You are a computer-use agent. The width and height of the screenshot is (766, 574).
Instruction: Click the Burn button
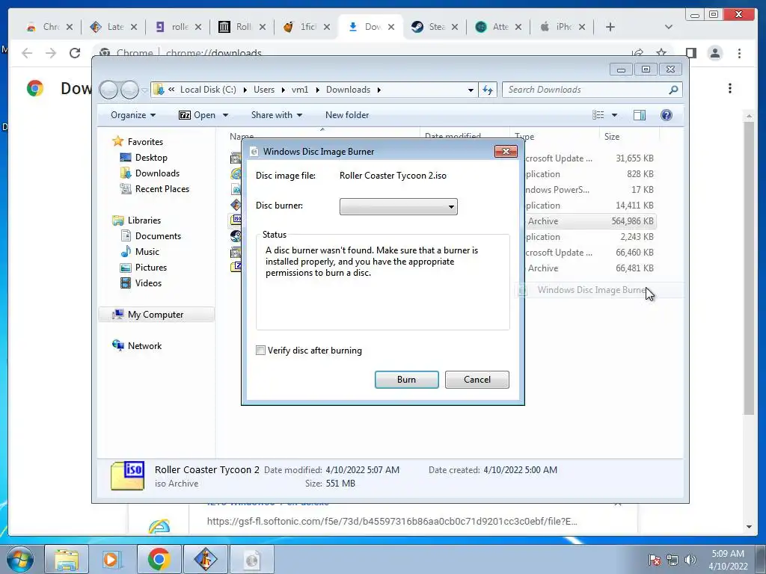pos(406,379)
